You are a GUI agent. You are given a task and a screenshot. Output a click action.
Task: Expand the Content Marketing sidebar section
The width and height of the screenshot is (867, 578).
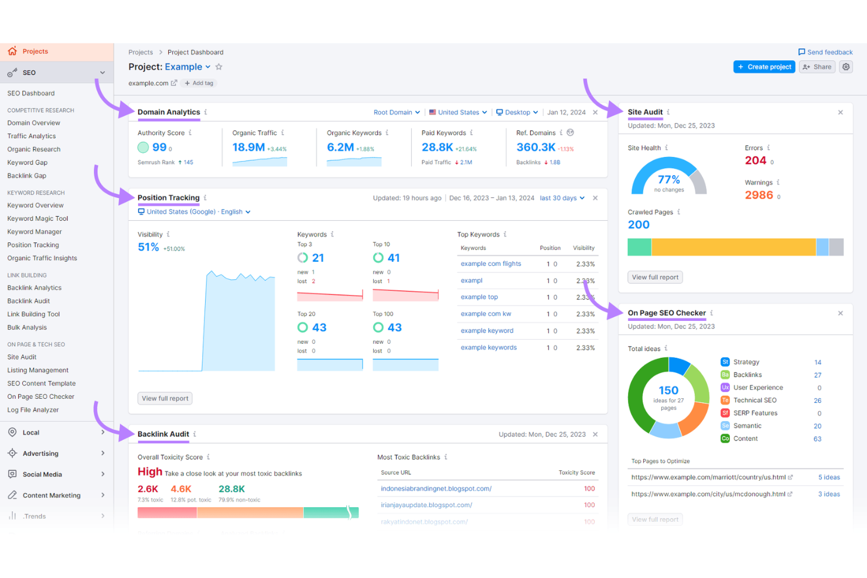(103, 495)
